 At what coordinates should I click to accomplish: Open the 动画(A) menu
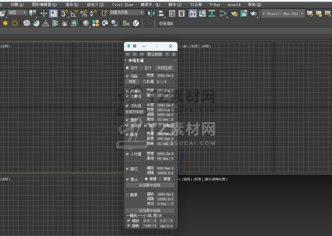[17, 4]
